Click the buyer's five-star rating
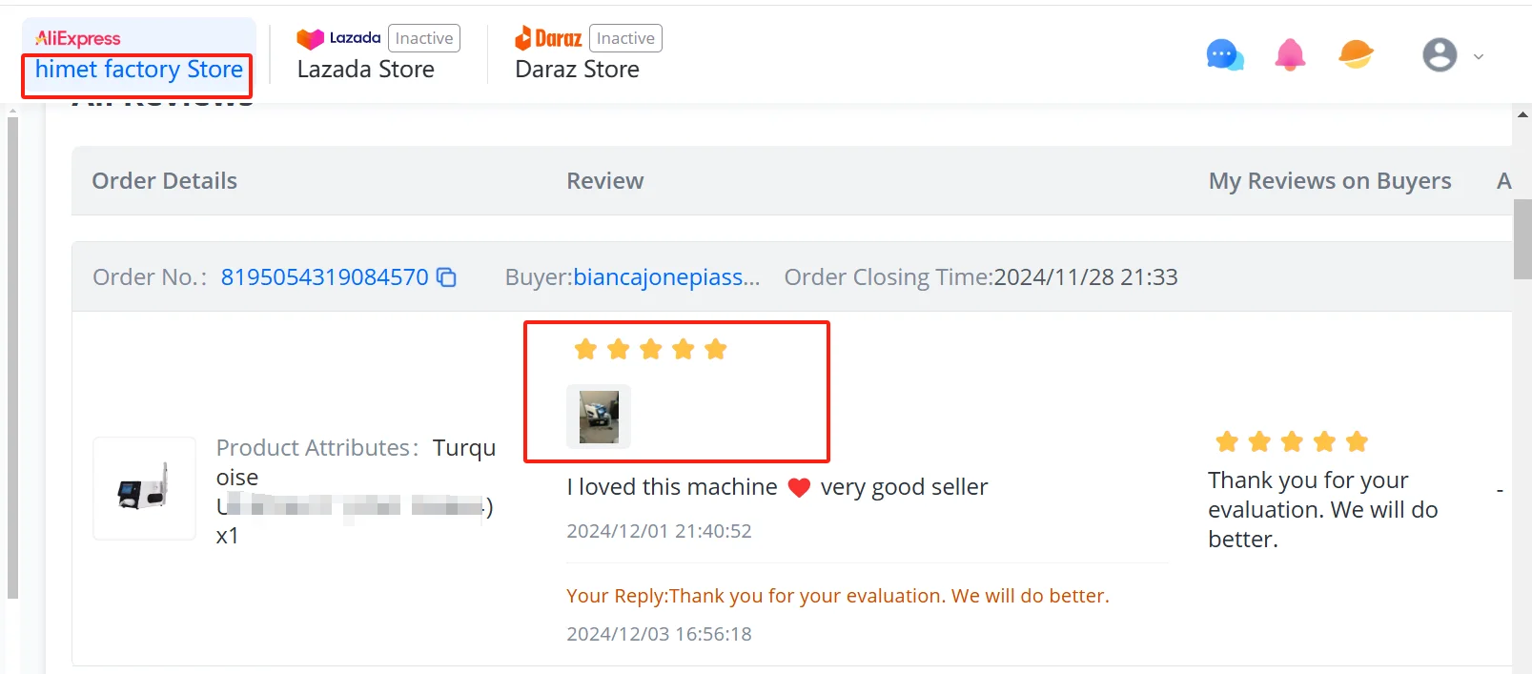1532x674 pixels. (651, 350)
